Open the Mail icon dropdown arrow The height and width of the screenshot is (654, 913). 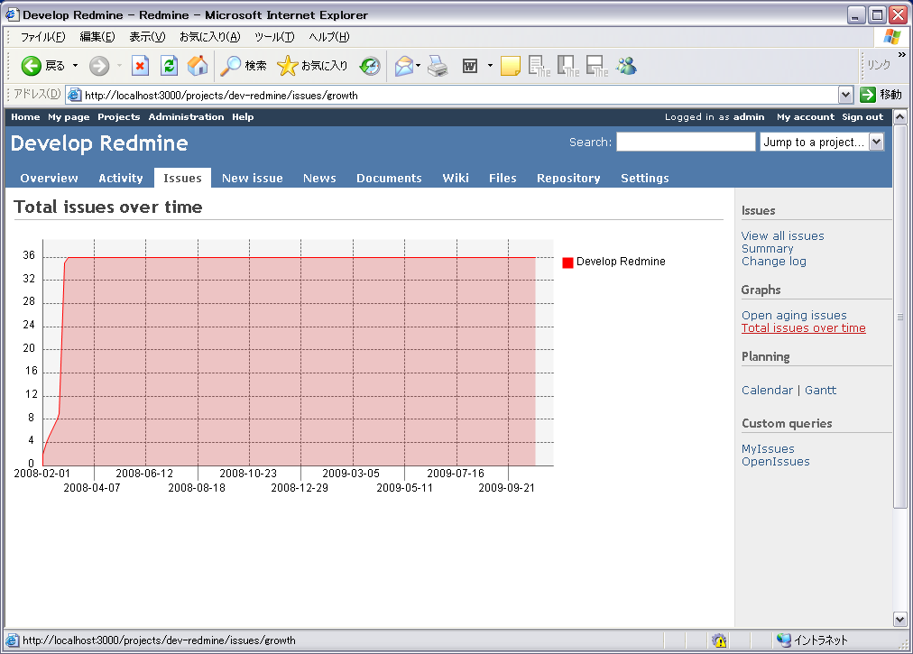tap(418, 66)
